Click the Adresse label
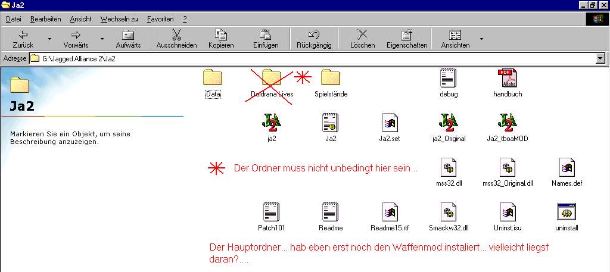This screenshot has width=610, height=272. pyautogui.click(x=15, y=59)
